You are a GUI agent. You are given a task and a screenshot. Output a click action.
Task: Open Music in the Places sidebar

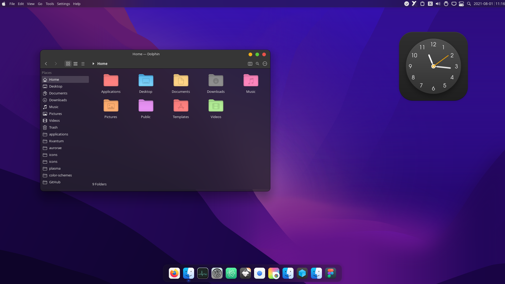[65, 107]
